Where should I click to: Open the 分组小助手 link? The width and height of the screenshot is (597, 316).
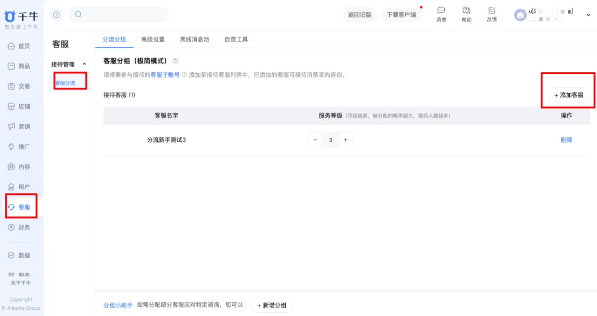118,305
